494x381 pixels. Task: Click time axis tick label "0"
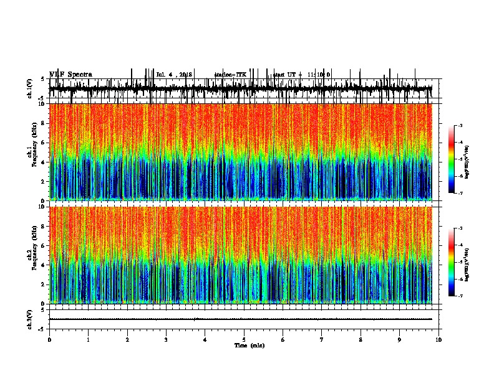point(49,340)
